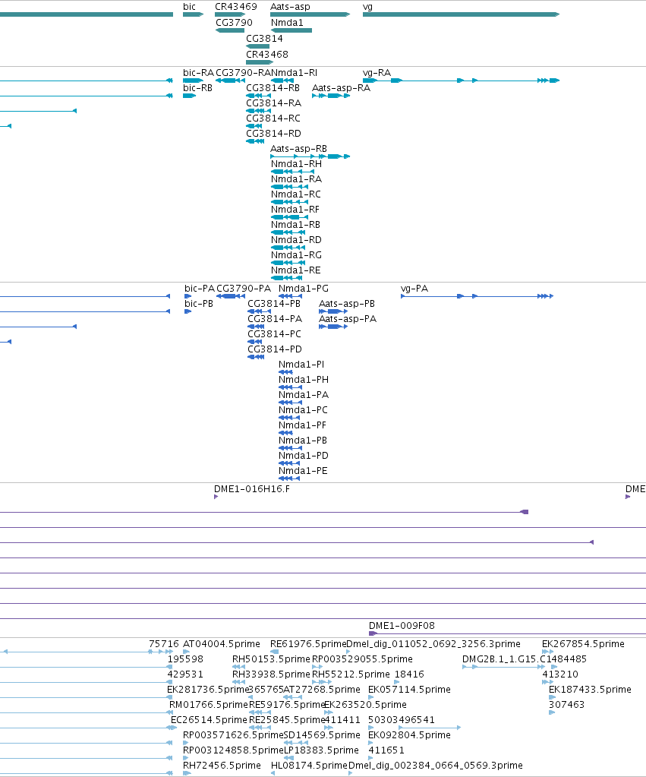Click the EK057114.5prime EST label
646x777 pixels.
(x=410, y=690)
